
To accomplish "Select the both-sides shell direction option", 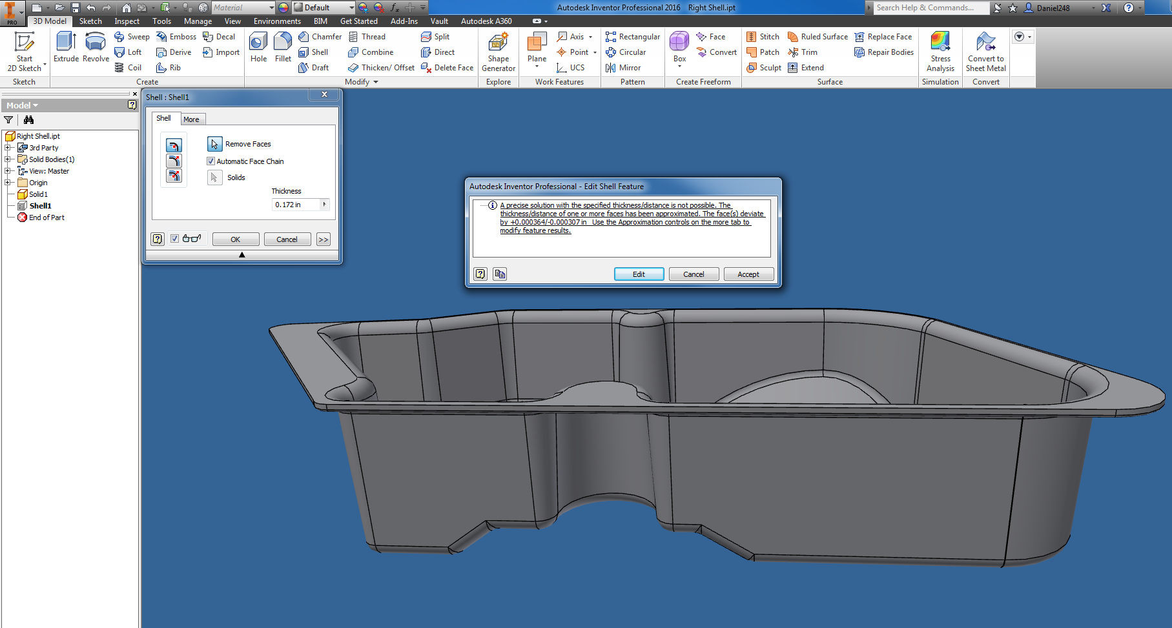I will tap(174, 176).
